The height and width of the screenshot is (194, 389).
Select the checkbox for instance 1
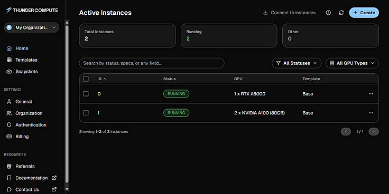tap(86, 113)
